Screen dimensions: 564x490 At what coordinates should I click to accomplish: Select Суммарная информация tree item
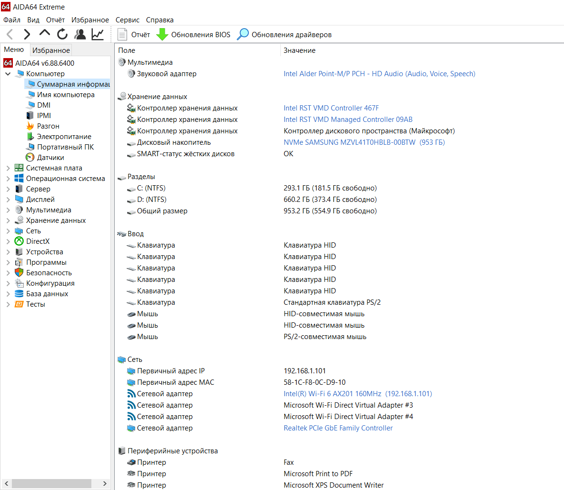point(67,84)
